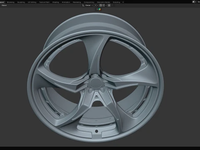
Task: Switch to the Geometry Nodes workspace tab
Action: (103, 2)
